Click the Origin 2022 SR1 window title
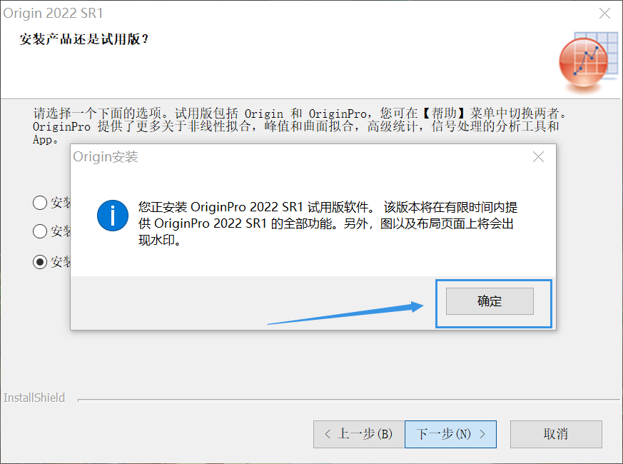This screenshot has width=623, height=464. click(54, 13)
